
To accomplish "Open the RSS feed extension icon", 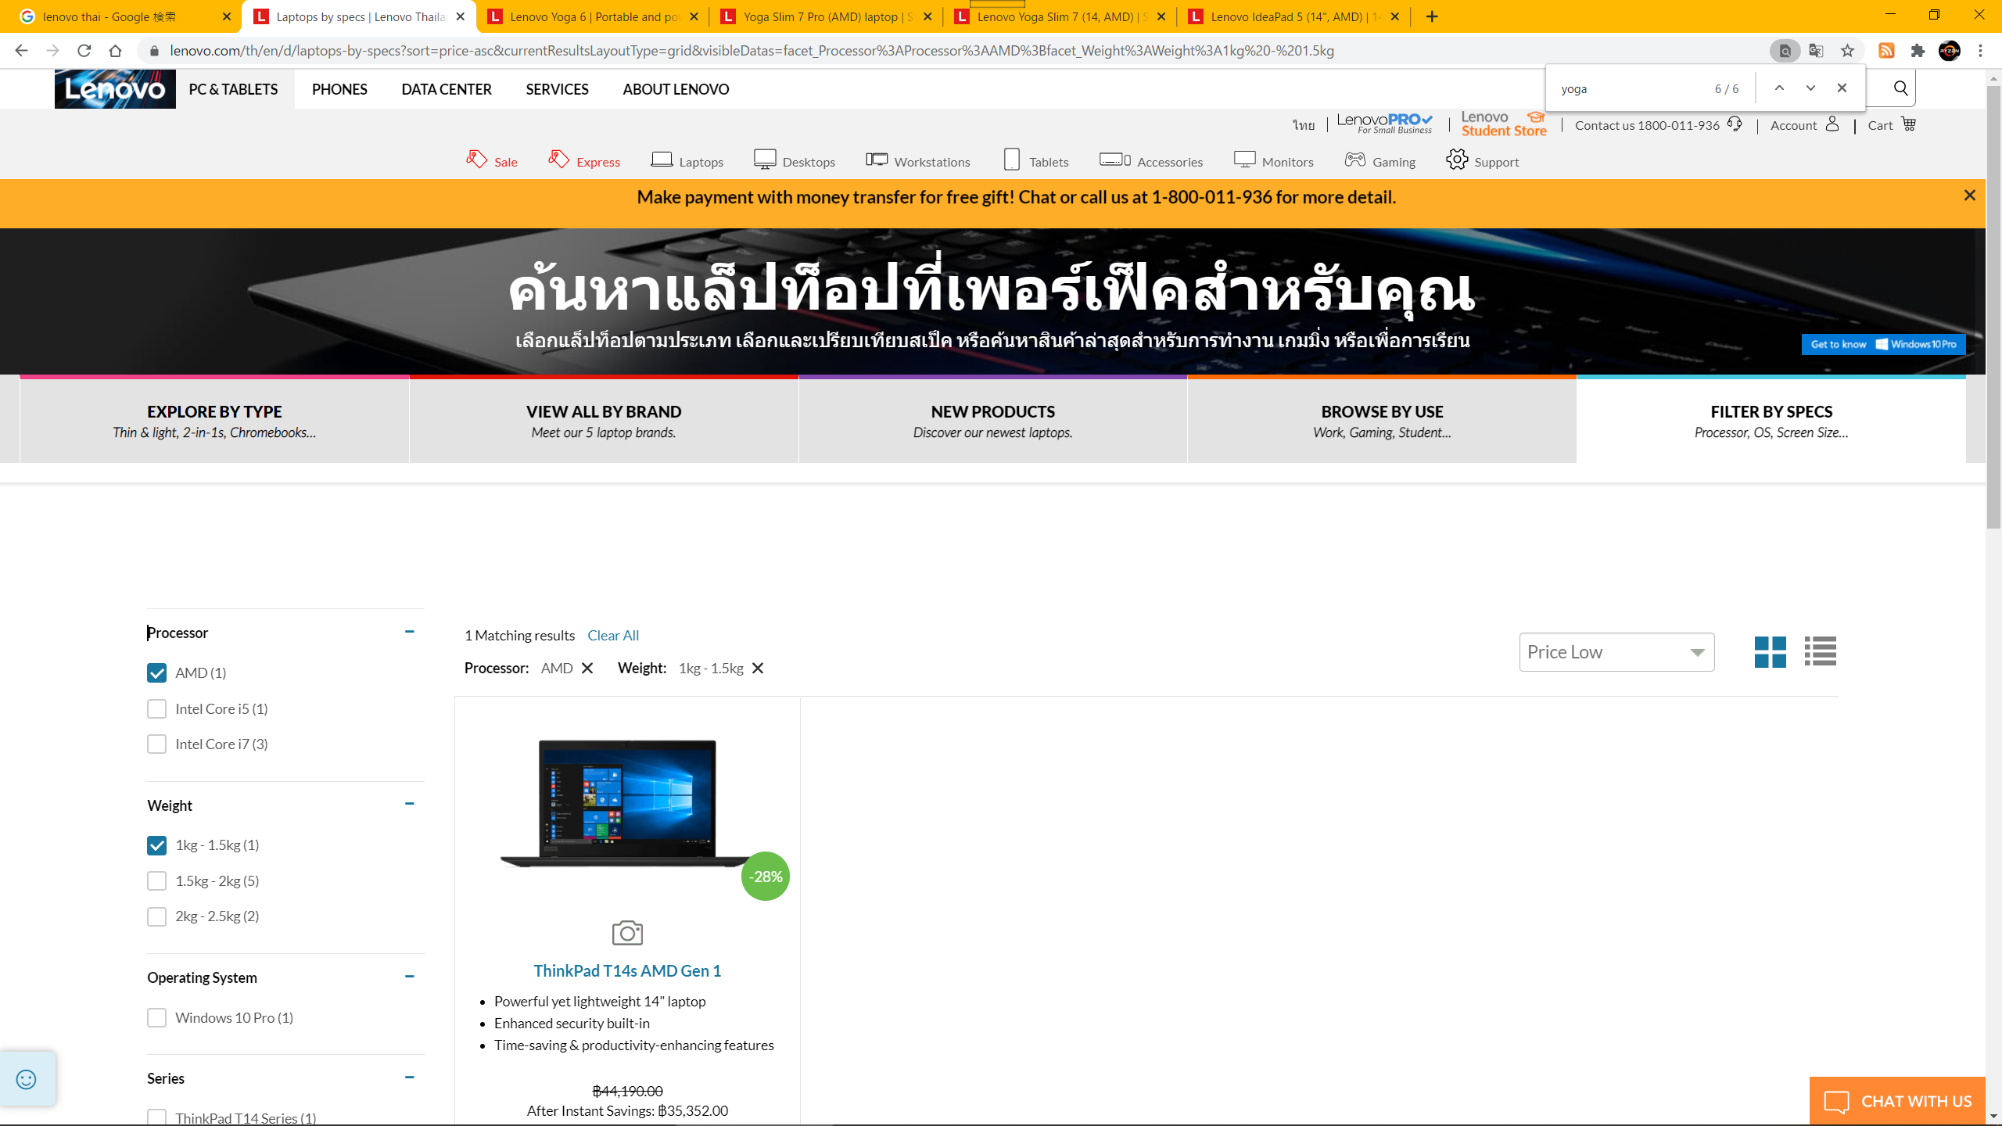I will (1886, 51).
